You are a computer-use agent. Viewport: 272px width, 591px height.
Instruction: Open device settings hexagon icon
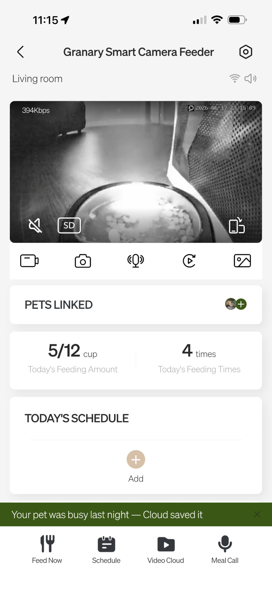coord(246,52)
